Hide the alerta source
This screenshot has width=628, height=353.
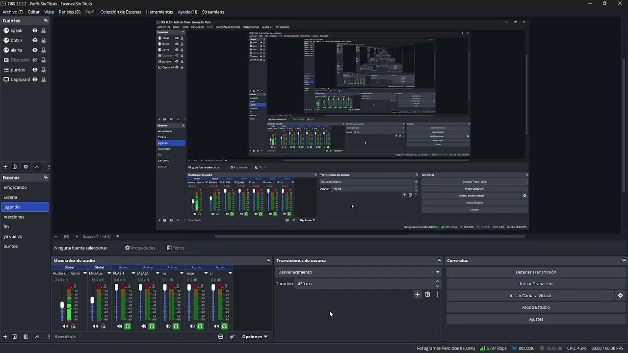[x=35, y=50]
